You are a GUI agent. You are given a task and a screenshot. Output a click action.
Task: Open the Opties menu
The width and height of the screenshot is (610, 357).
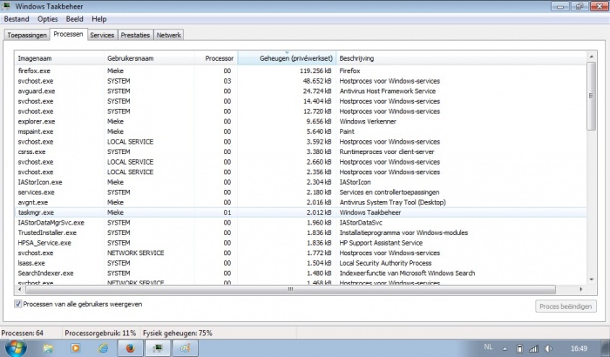pyautogui.click(x=47, y=19)
